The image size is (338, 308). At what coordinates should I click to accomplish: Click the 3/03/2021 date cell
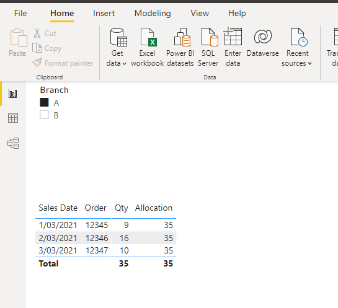click(x=58, y=250)
